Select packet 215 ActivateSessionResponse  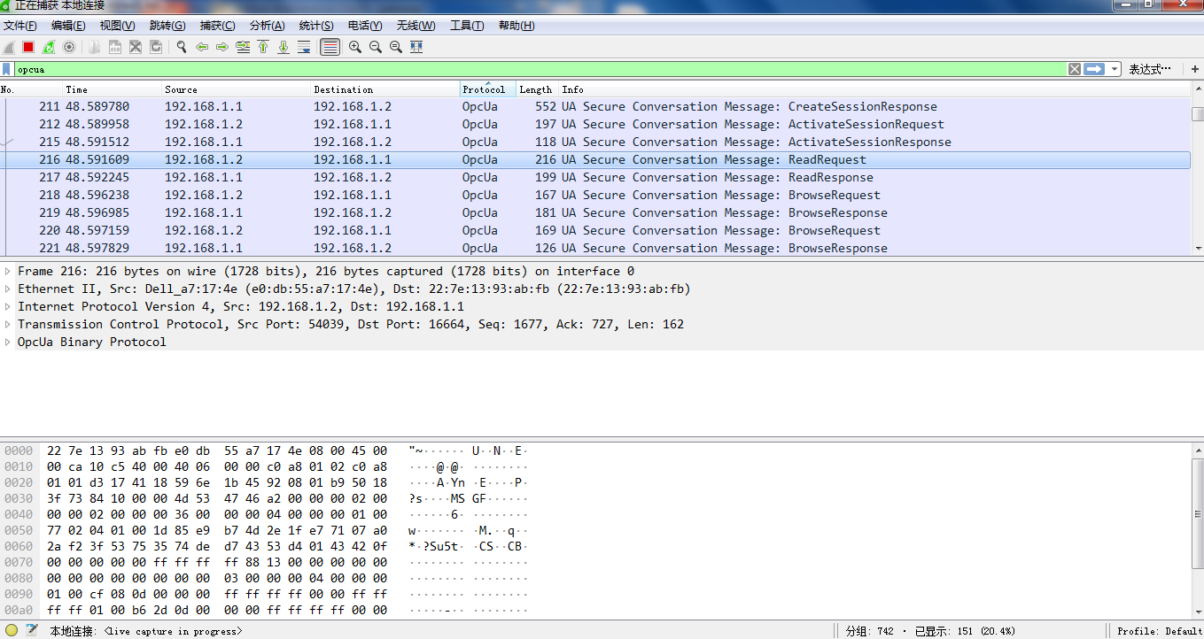pos(595,142)
